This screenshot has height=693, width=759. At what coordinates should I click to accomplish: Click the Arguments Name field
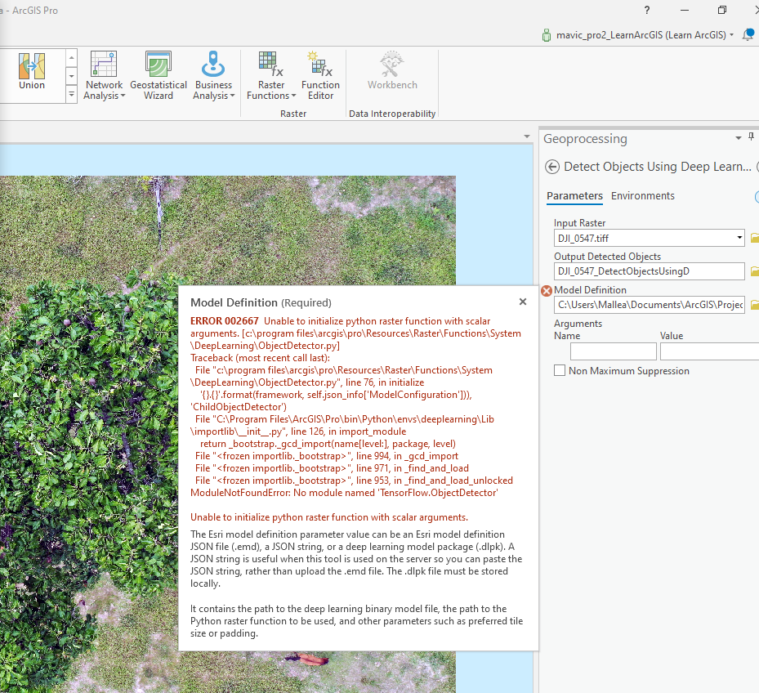click(x=614, y=351)
